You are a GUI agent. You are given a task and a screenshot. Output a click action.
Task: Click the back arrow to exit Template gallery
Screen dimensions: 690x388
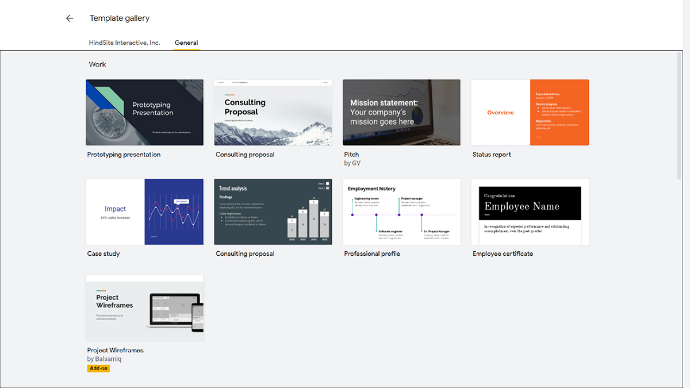coord(70,18)
